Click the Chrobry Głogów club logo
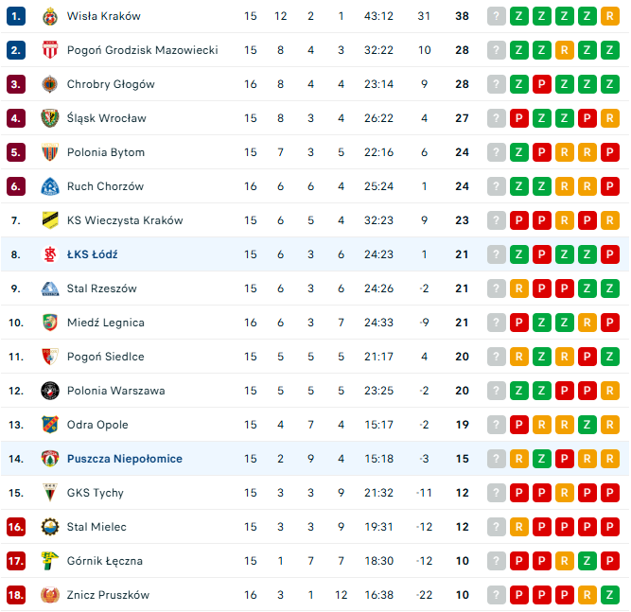 point(50,84)
